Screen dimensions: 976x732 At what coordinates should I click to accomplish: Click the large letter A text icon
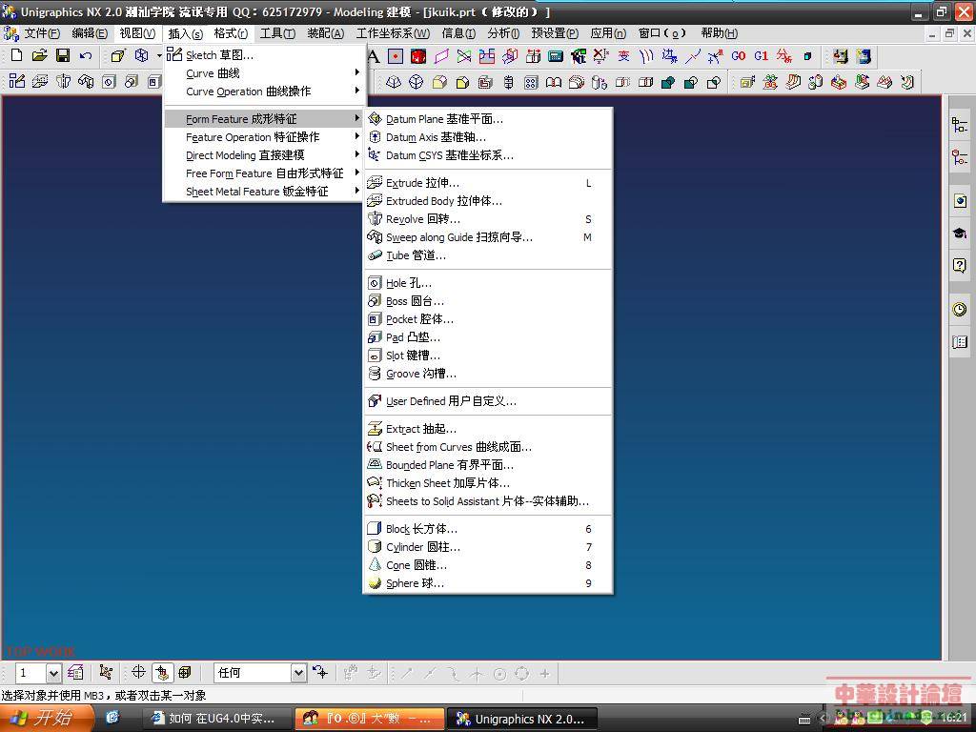point(374,56)
